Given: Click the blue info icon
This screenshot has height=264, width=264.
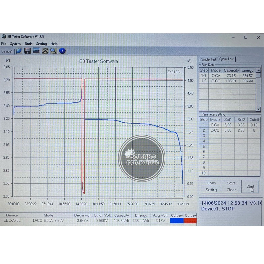Looking at the screenshot, I should (62, 51).
